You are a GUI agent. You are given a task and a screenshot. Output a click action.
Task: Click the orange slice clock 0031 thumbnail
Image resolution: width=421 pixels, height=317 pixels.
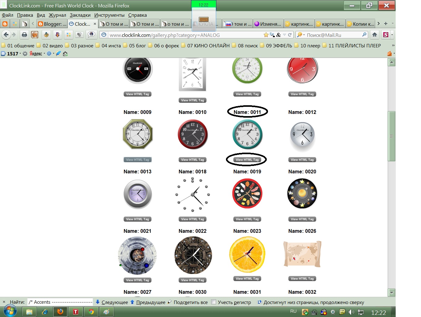[x=247, y=255]
